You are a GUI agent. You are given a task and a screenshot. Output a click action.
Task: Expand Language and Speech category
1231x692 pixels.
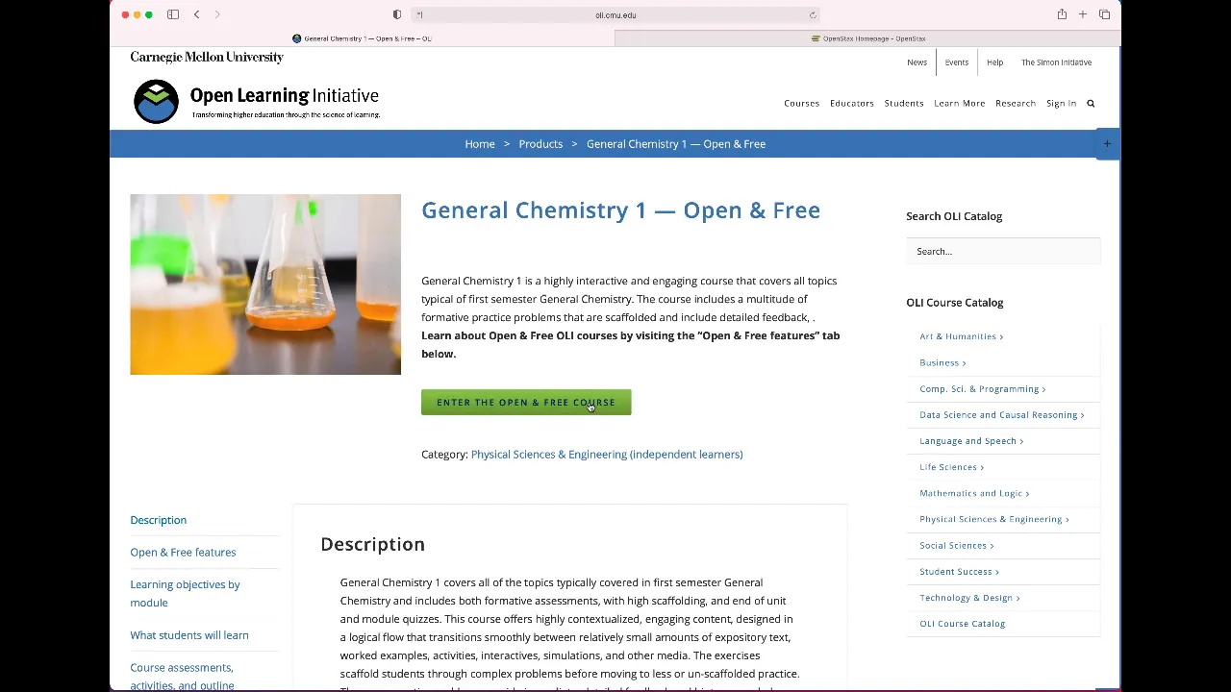click(971, 441)
